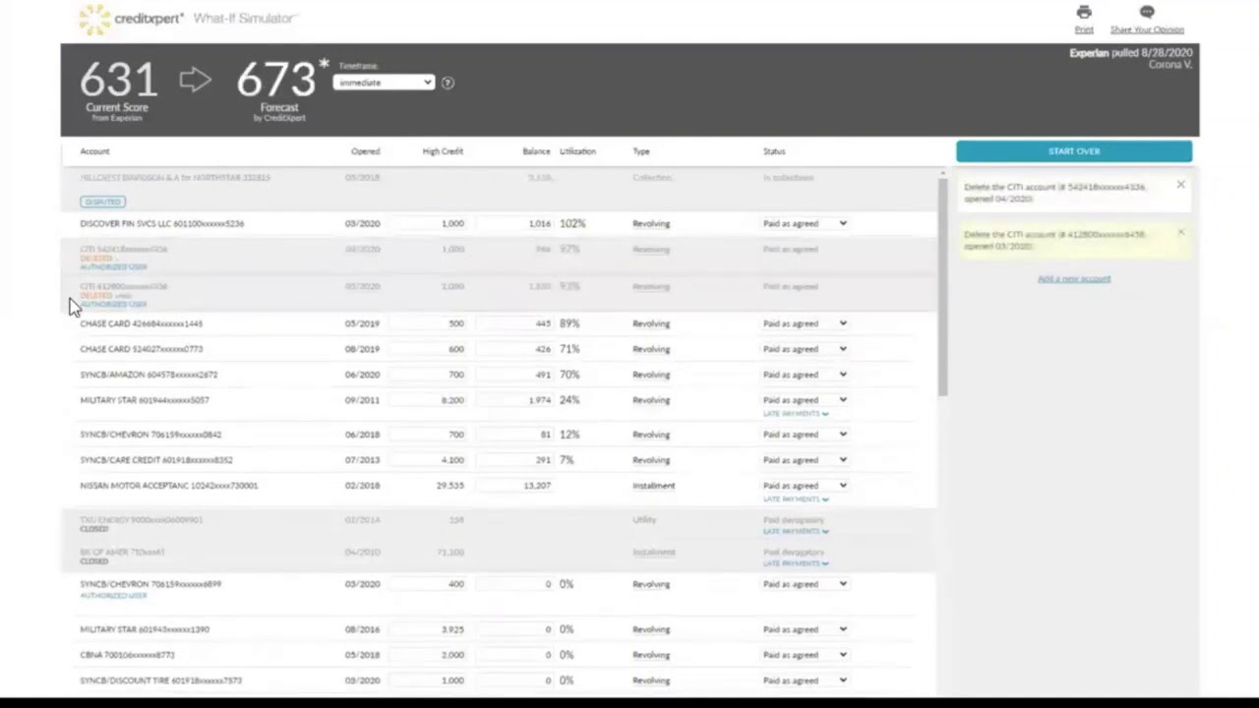Open status dropdown for CBNA account

pos(805,655)
